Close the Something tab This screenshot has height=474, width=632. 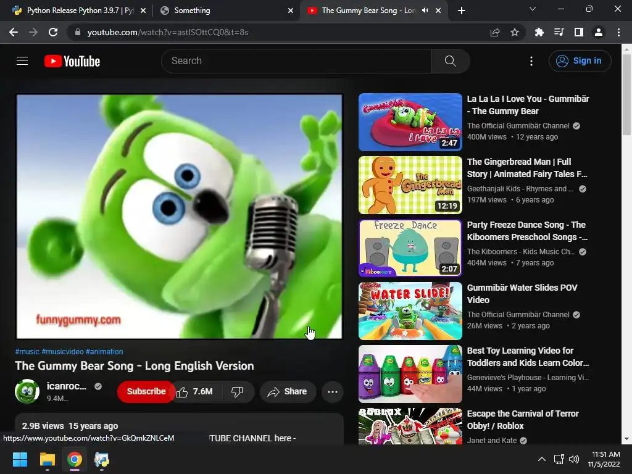[x=291, y=10]
